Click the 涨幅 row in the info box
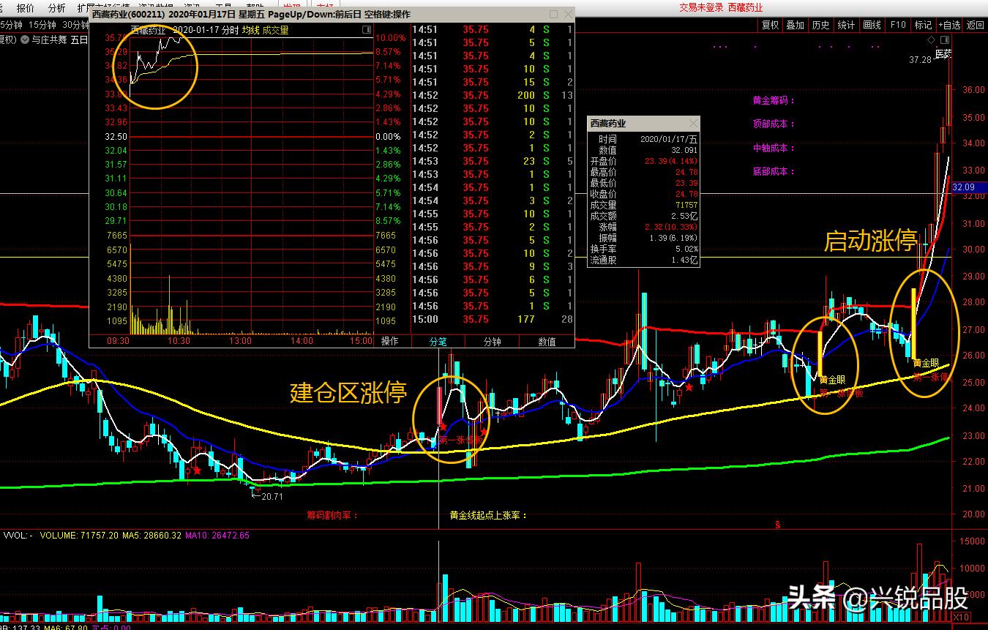 pyautogui.click(x=644, y=227)
